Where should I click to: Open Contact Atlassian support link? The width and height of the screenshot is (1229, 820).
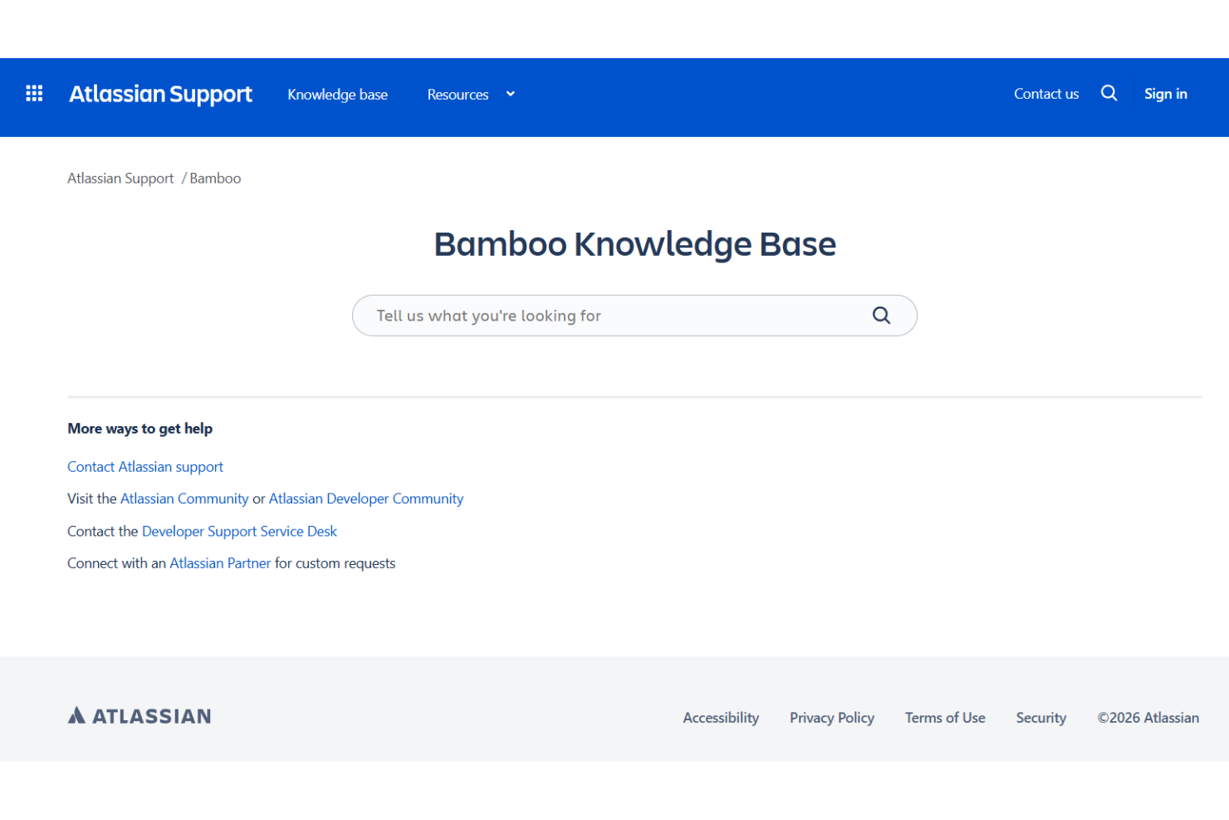(x=145, y=467)
